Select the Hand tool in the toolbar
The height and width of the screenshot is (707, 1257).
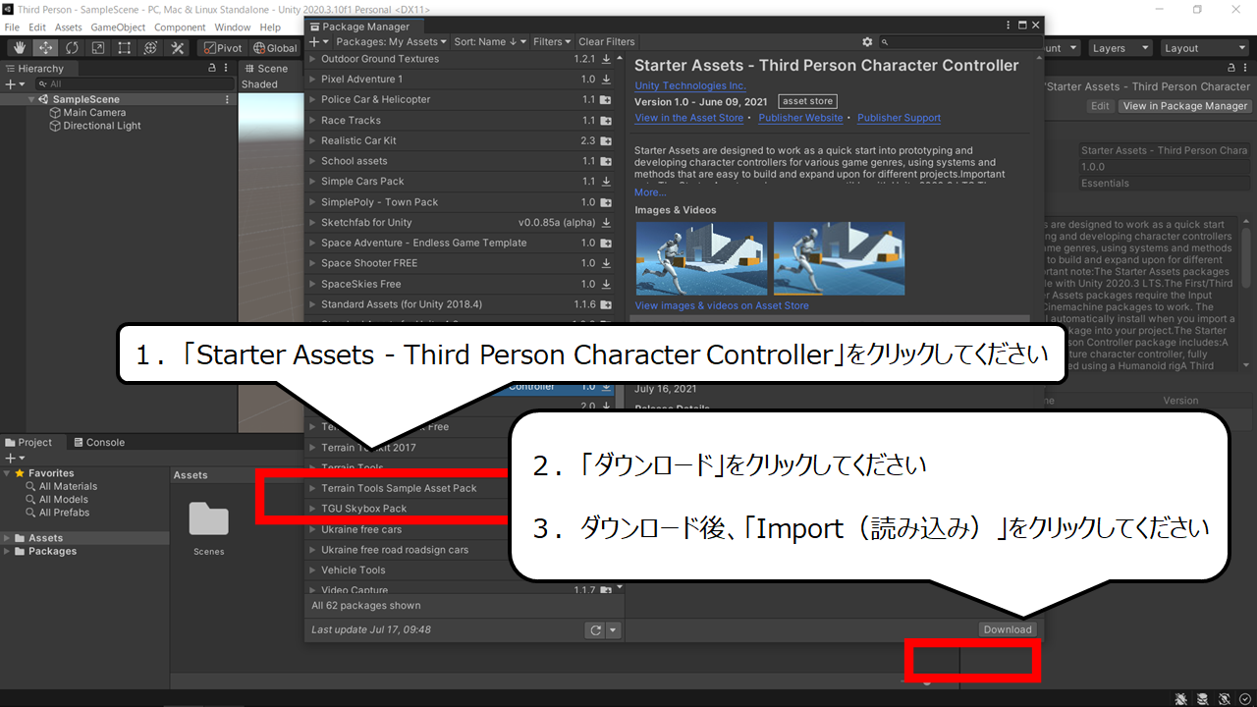[19, 48]
